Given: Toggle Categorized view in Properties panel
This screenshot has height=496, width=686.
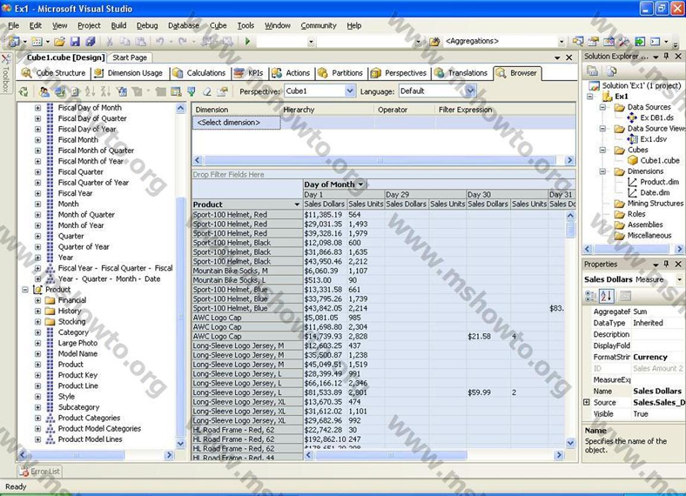Looking at the screenshot, I should click(x=591, y=296).
